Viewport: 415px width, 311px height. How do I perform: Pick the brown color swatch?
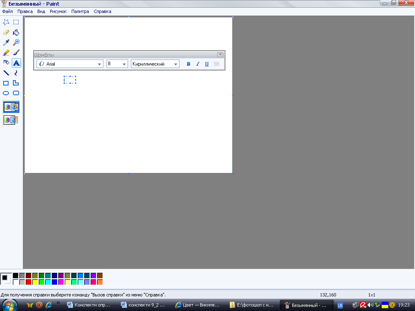[100, 275]
